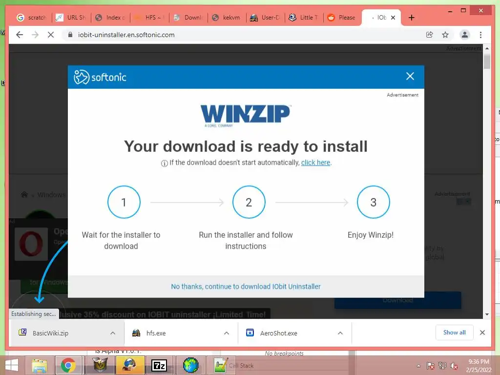Stop loading the page with X icon
This screenshot has height=375, width=500.
pos(51,35)
